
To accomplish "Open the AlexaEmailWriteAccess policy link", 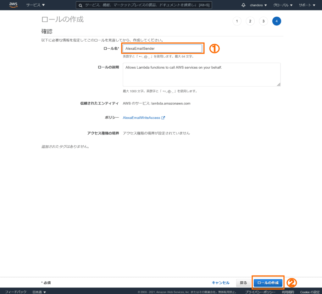I will (x=141, y=118).
